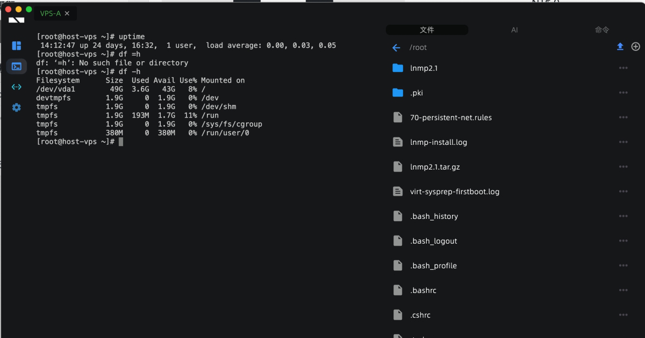Image resolution: width=645 pixels, height=338 pixels.
Task: Switch to the 命令 commands tab
Action: [x=602, y=30]
